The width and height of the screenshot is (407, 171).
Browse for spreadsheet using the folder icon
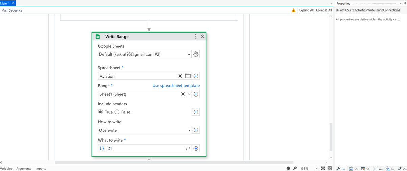pos(188,76)
